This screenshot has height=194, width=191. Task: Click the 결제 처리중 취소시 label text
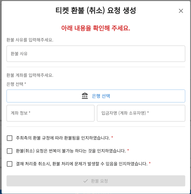click(x=82, y=164)
